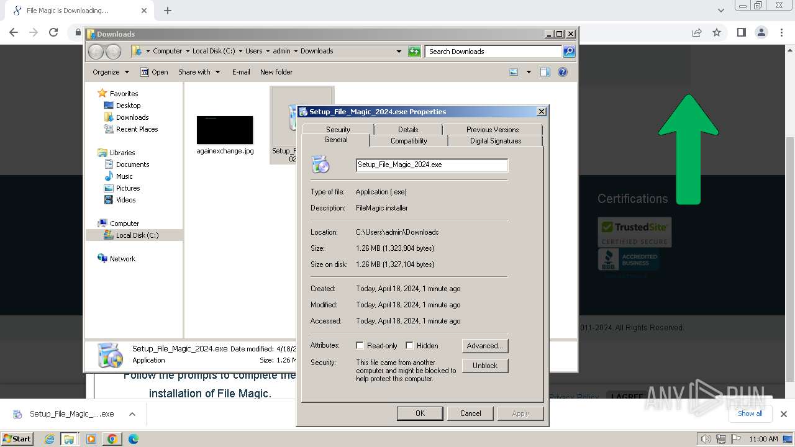The image size is (795, 447).
Task: Open Windows Media Player from the taskbar
Action: point(91,439)
